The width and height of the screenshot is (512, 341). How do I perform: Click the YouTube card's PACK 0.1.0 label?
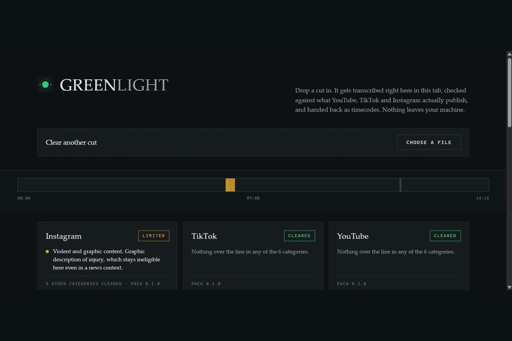pos(352,284)
